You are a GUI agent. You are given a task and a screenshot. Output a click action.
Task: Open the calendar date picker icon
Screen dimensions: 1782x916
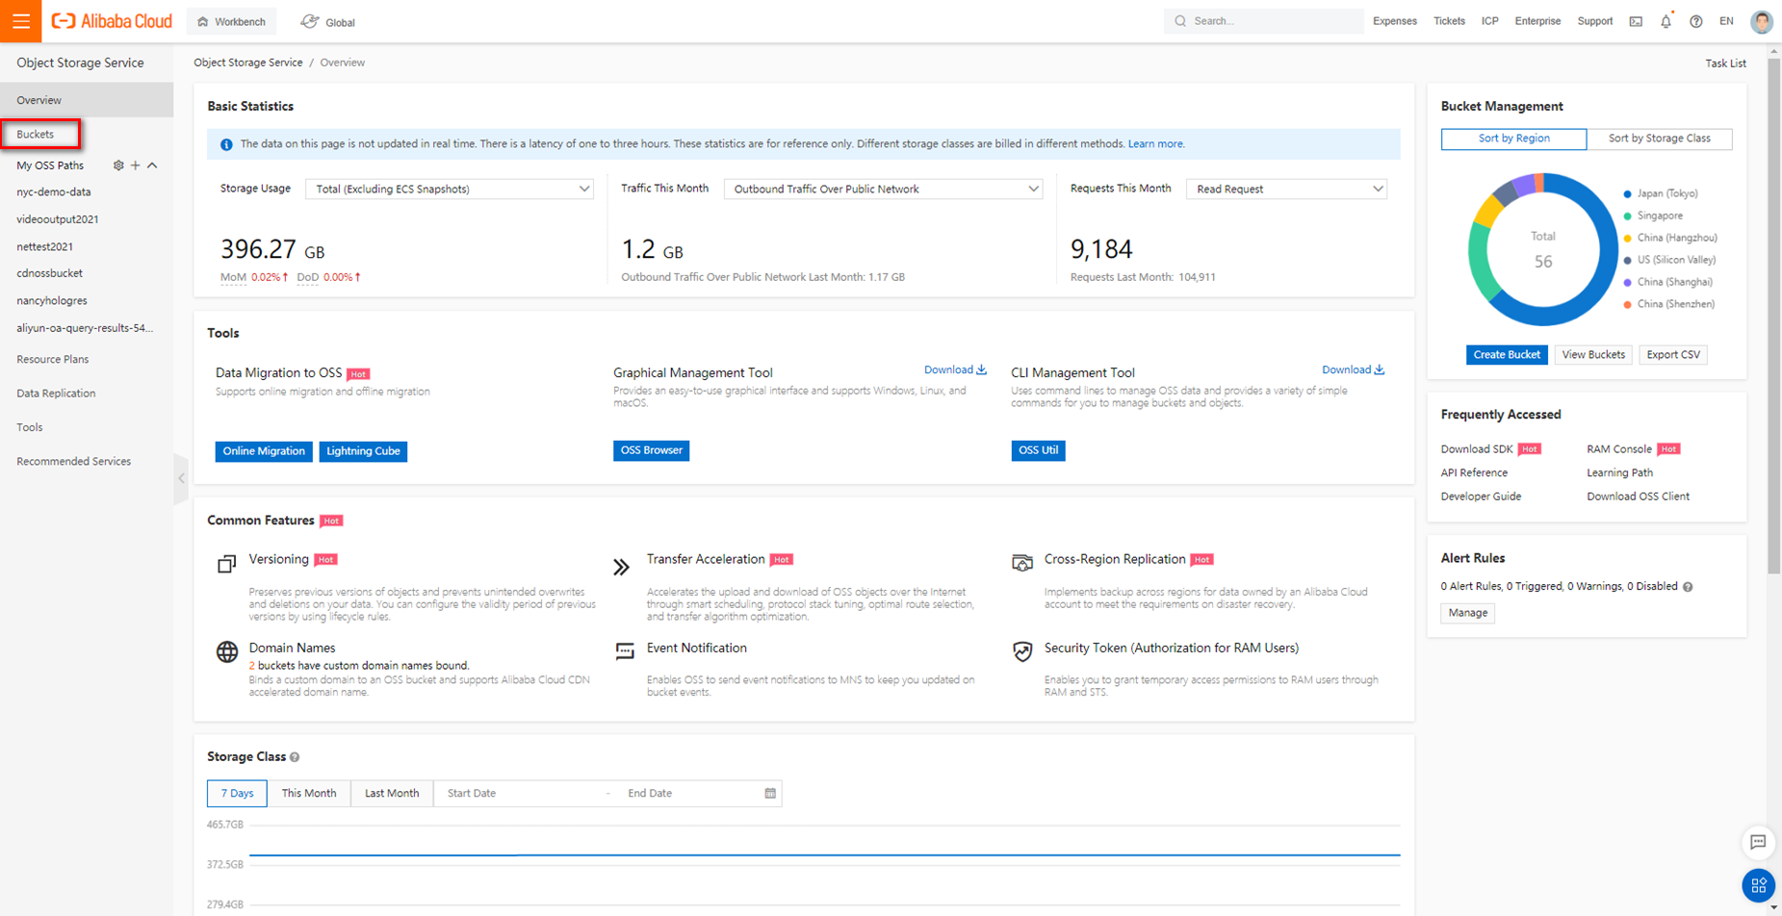click(x=770, y=794)
